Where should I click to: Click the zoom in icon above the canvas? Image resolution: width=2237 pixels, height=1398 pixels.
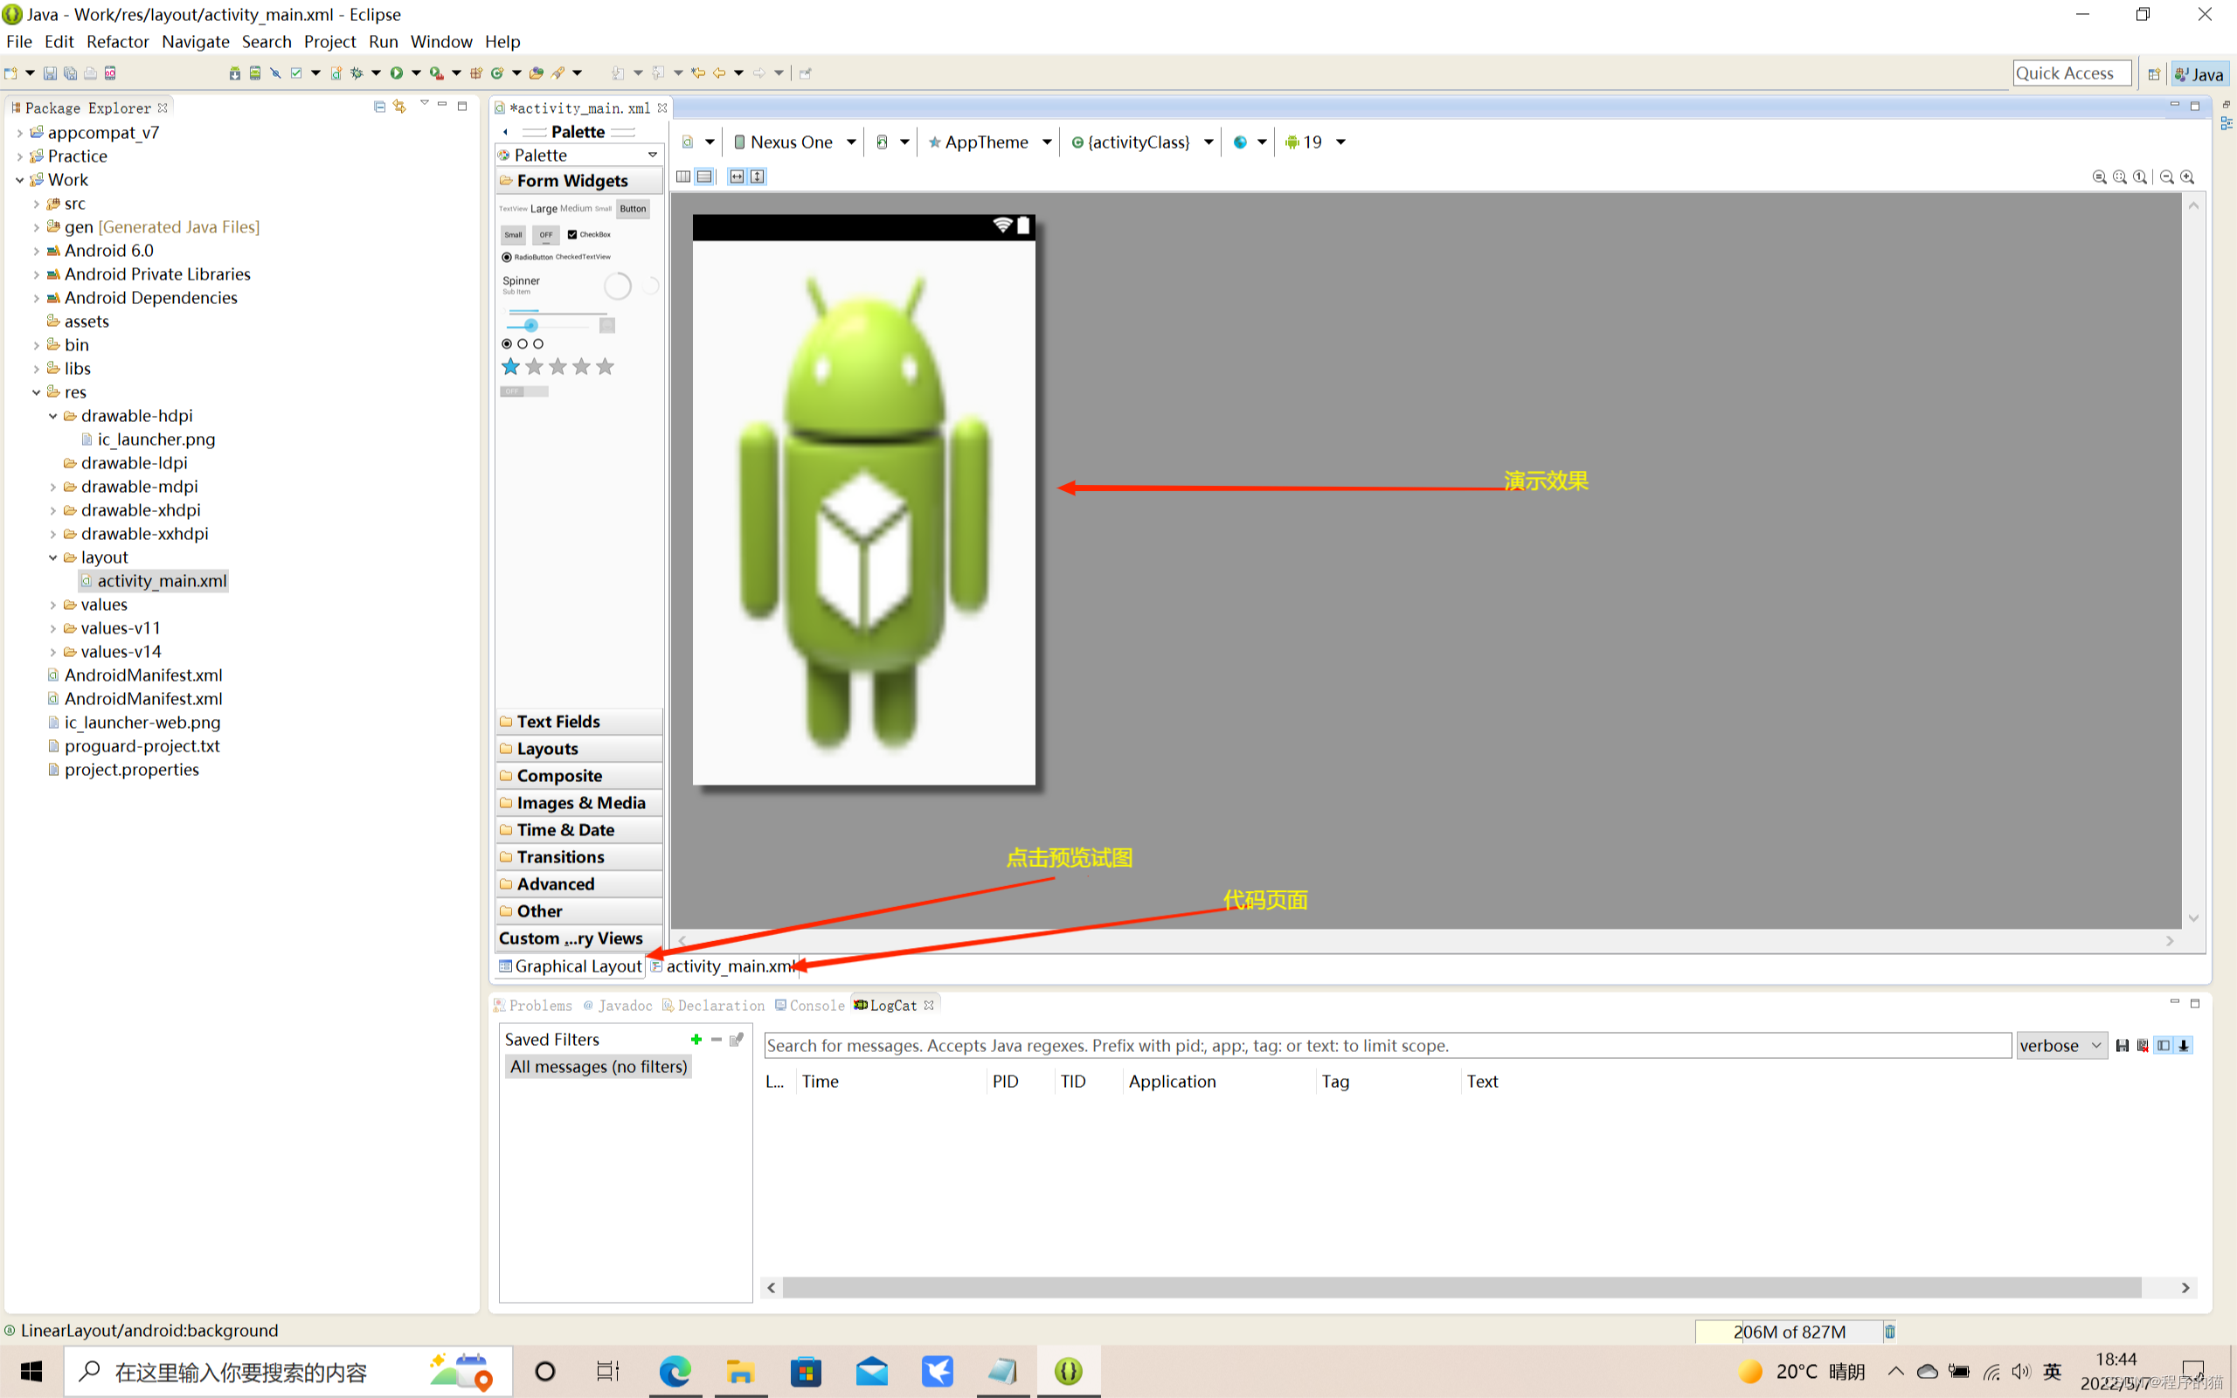[2187, 176]
